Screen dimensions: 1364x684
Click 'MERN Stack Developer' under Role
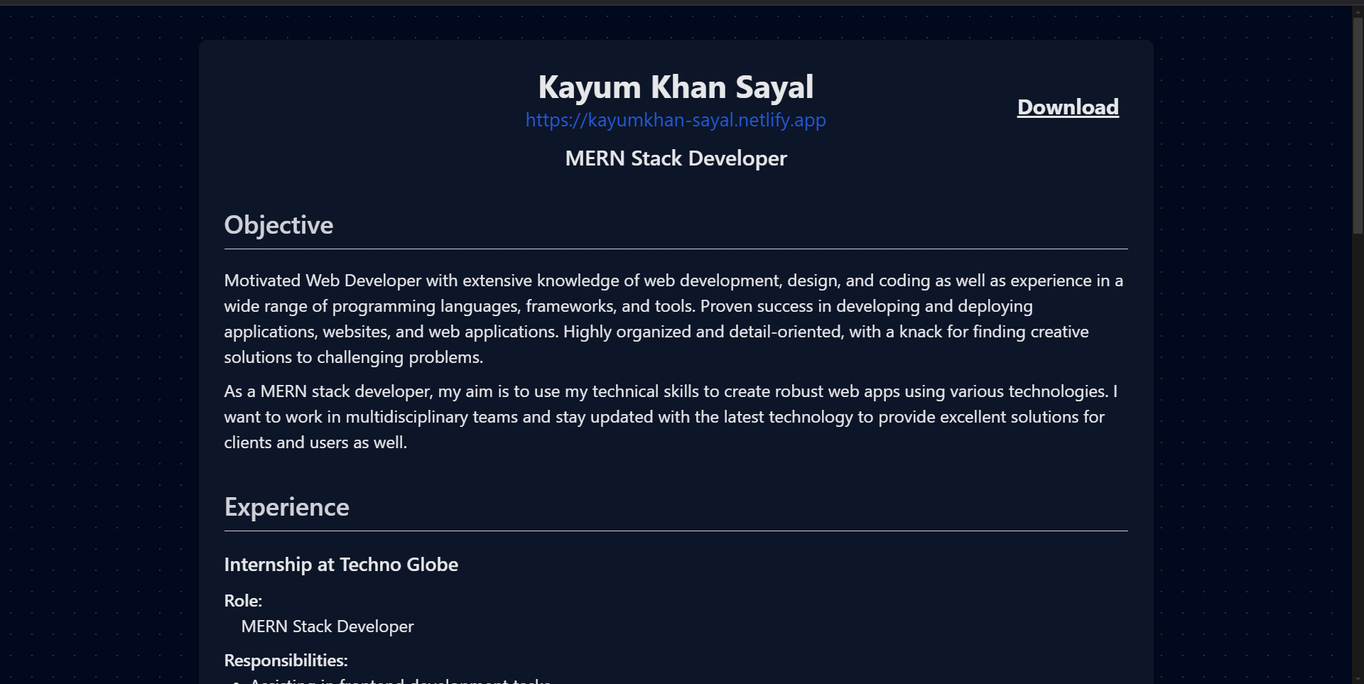point(327,626)
